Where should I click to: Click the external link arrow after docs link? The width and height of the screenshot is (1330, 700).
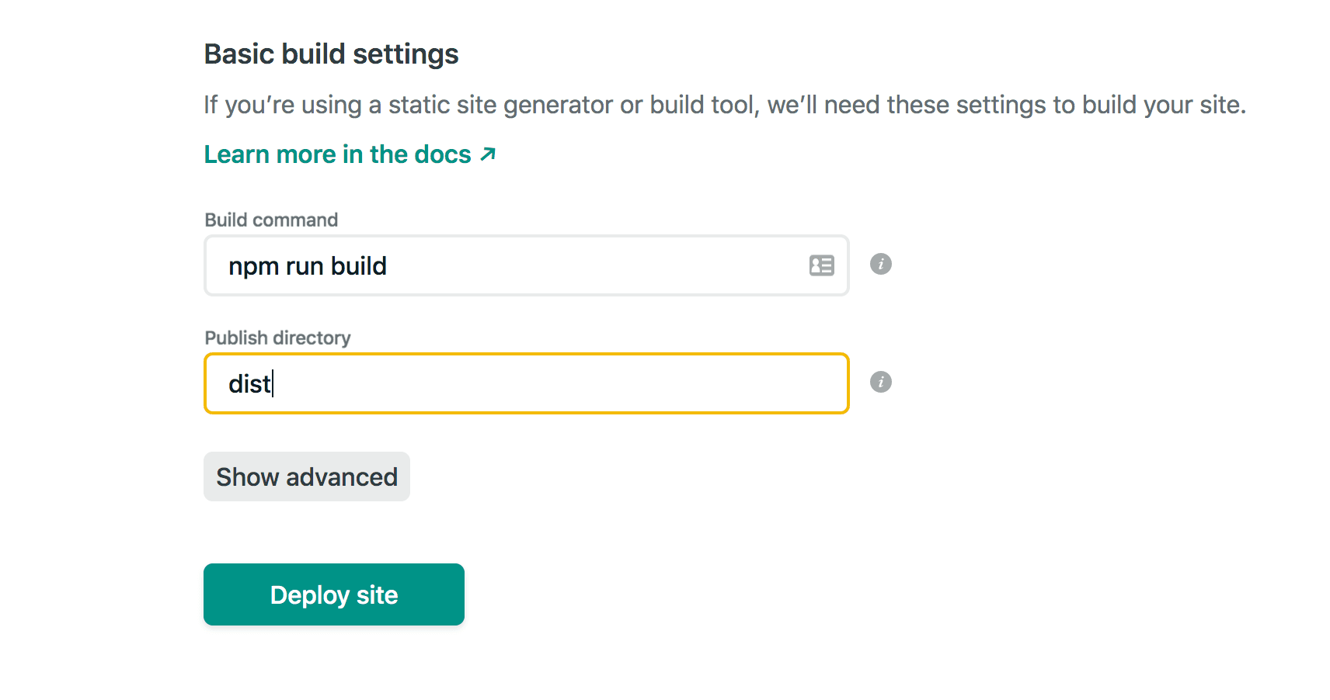pyautogui.click(x=486, y=154)
